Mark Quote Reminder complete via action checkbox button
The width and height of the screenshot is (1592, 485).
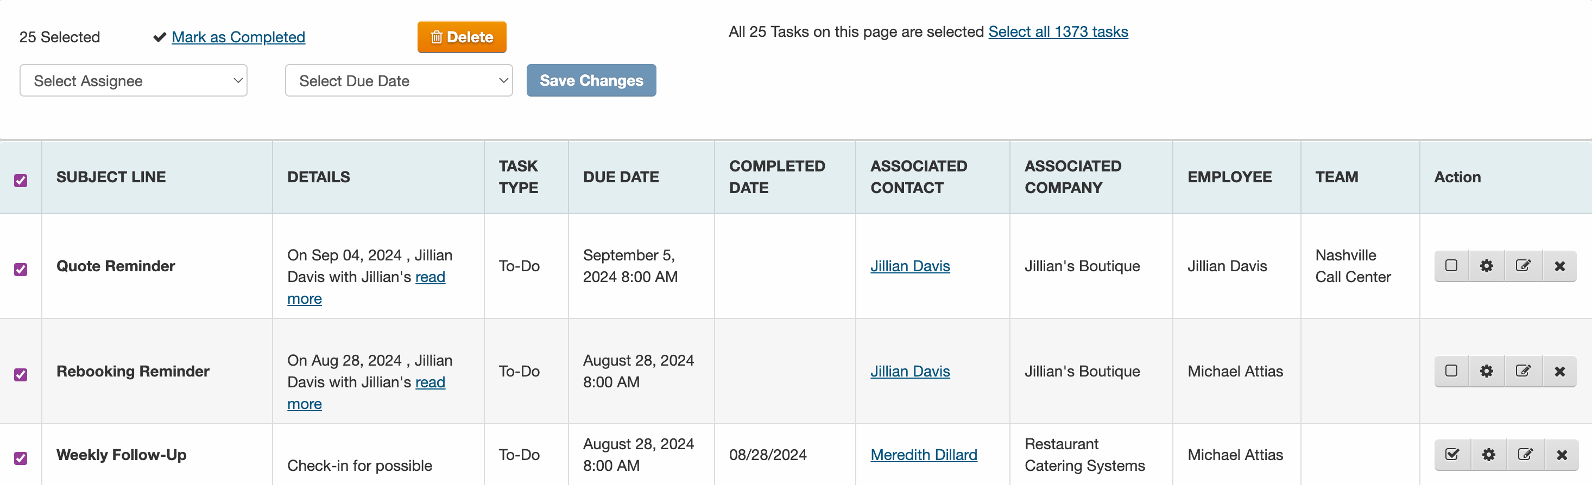click(1452, 266)
